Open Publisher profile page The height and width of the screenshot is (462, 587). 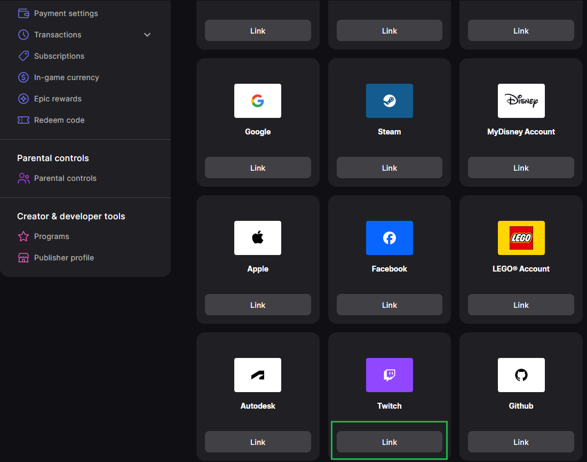tap(64, 258)
